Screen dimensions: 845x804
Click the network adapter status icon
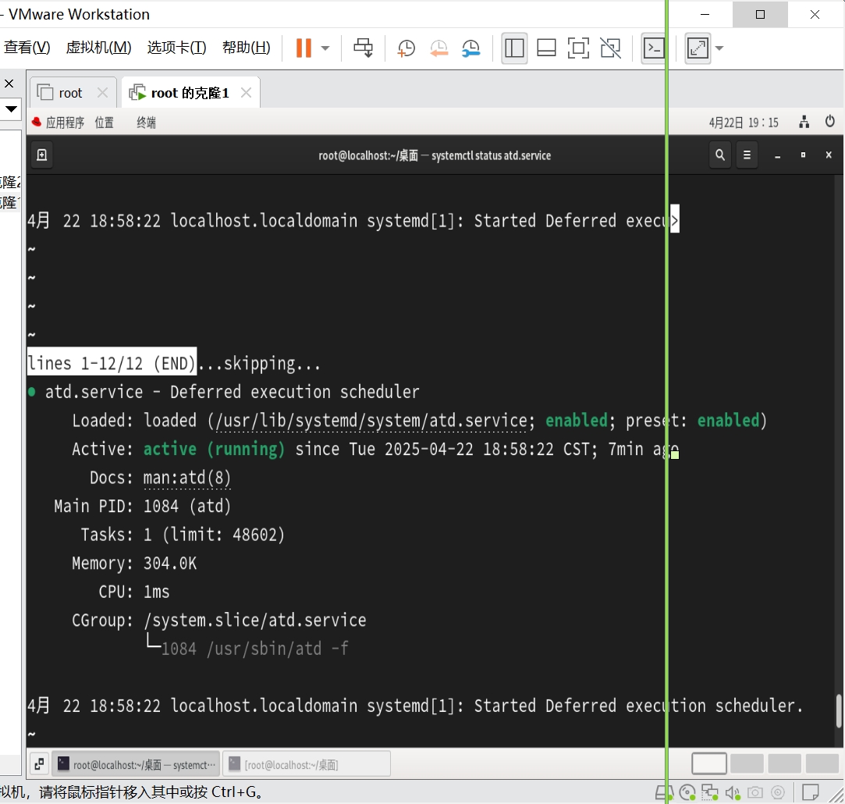tap(710, 792)
